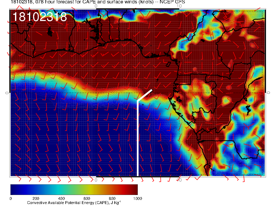The width and height of the screenshot is (273, 211).
Task: Click the 800 tick label on colorbar
Action: pyautogui.click(x=112, y=199)
